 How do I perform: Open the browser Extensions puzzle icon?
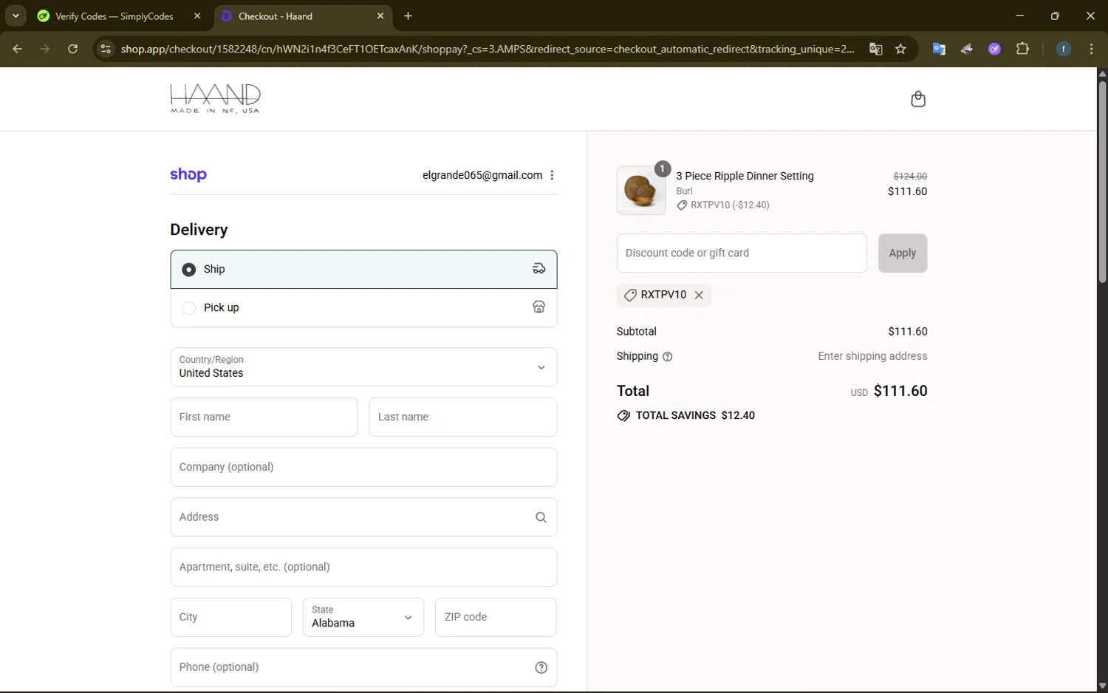tap(1022, 49)
